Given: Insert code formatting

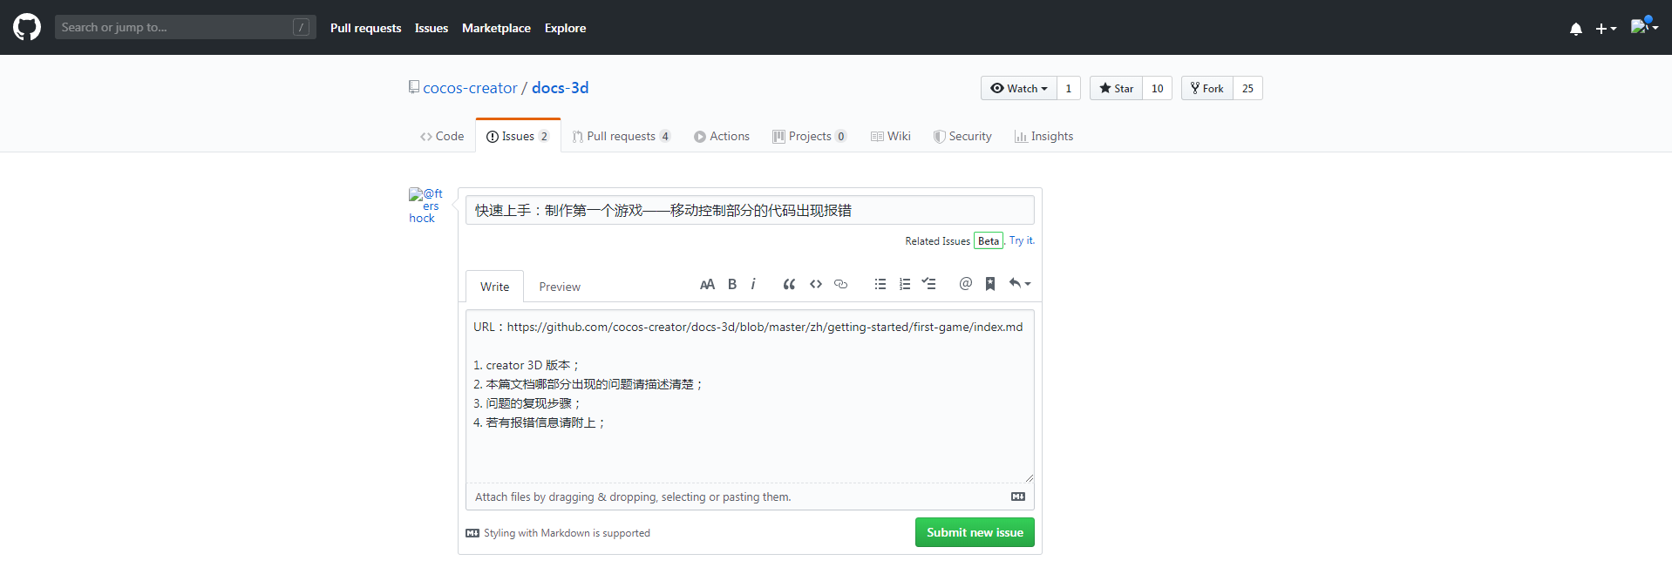Looking at the screenshot, I should coord(816,284).
